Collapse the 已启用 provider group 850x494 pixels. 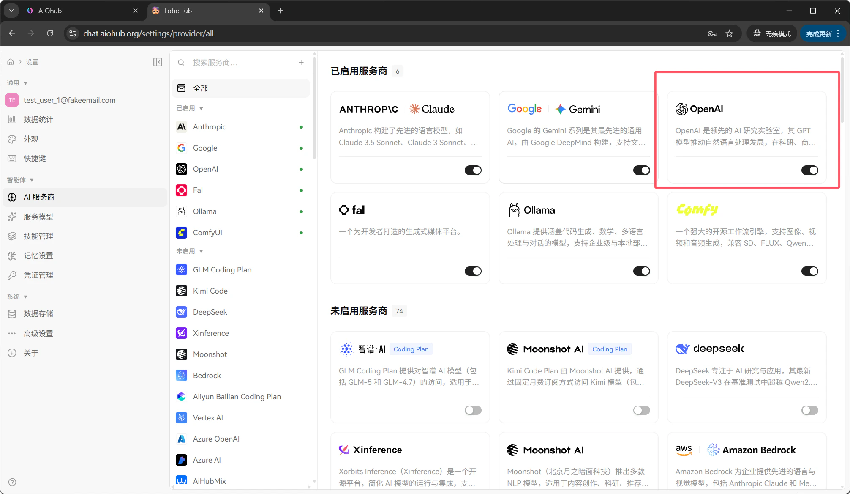point(190,108)
